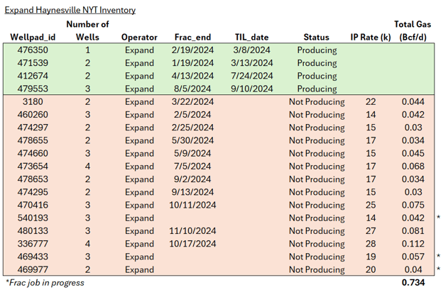Select TIL_date 7/24/2024
Screen dimensions: 443x292
click(x=252, y=76)
